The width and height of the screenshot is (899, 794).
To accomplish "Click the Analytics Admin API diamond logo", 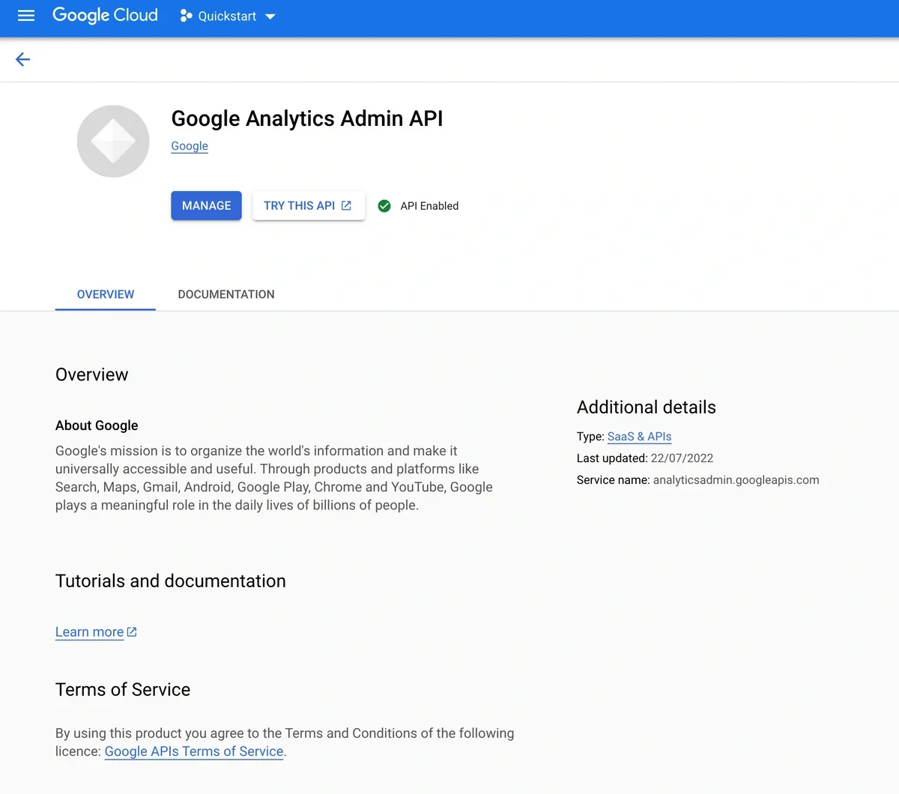I will [x=113, y=141].
